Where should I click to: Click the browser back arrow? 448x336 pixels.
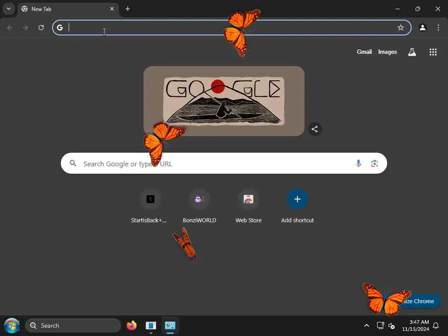click(10, 28)
